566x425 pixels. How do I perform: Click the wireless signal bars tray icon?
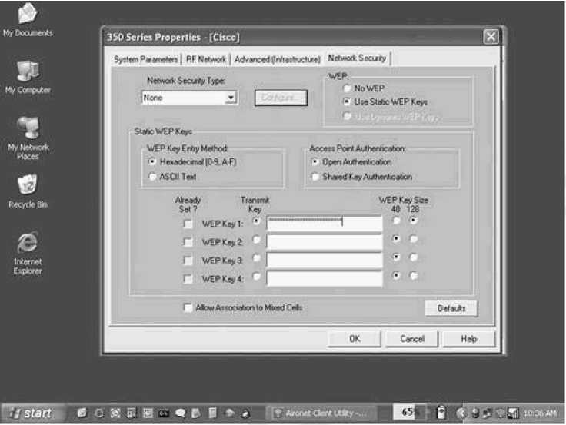click(x=513, y=413)
